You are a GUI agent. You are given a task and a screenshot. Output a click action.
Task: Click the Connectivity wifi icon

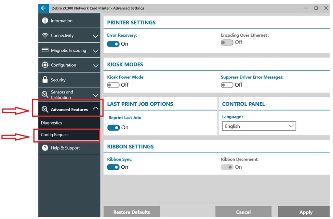45,35
